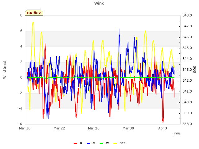Click the right axis value 340.0

coord(187,102)
